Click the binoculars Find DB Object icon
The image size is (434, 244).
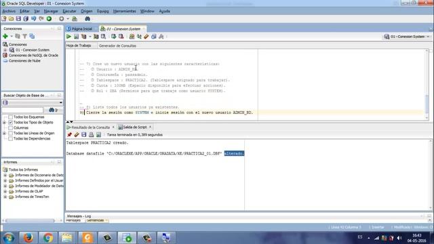[87, 19]
